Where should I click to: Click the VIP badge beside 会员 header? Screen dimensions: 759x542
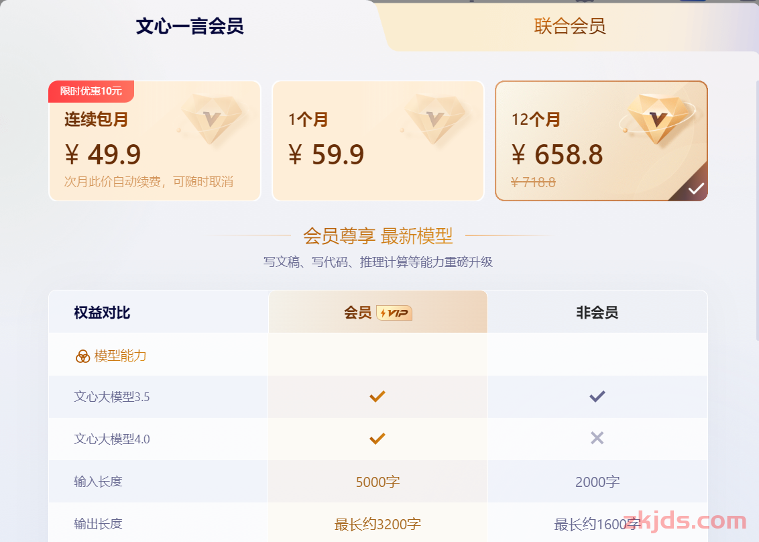[x=394, y=313]
